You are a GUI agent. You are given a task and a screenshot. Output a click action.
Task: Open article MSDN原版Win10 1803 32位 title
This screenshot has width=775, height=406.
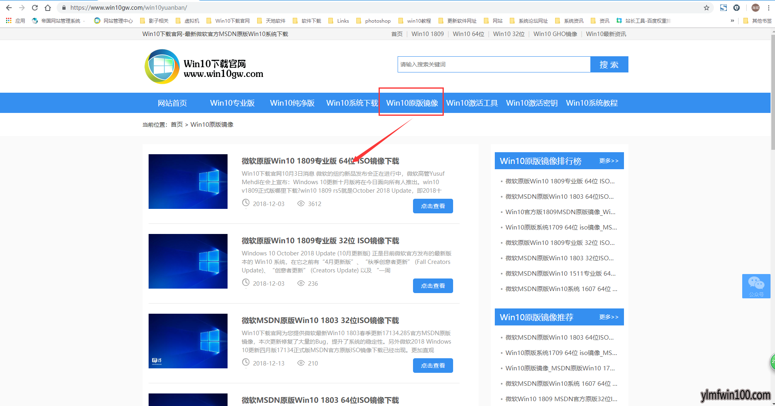[x=320, y=321]
